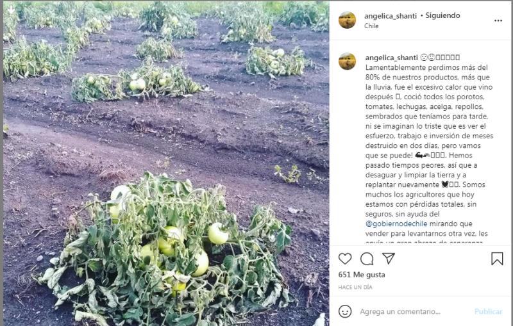Open the Chile location link

[x=371, y=26]
